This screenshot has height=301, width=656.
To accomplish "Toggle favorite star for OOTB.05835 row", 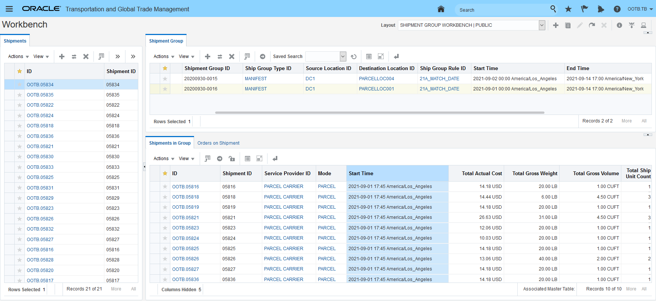I will click(20, 95).
